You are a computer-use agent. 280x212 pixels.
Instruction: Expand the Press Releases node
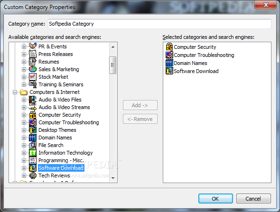(24, 54)
